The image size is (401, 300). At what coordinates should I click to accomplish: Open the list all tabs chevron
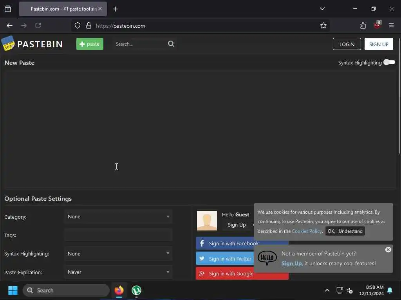322,9
